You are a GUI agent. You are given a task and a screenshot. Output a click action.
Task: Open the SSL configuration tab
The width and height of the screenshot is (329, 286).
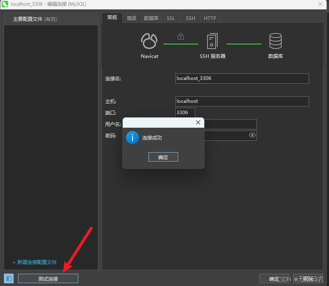(170, 18)
